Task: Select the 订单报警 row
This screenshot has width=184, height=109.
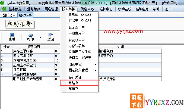Action: pos(81,70)
